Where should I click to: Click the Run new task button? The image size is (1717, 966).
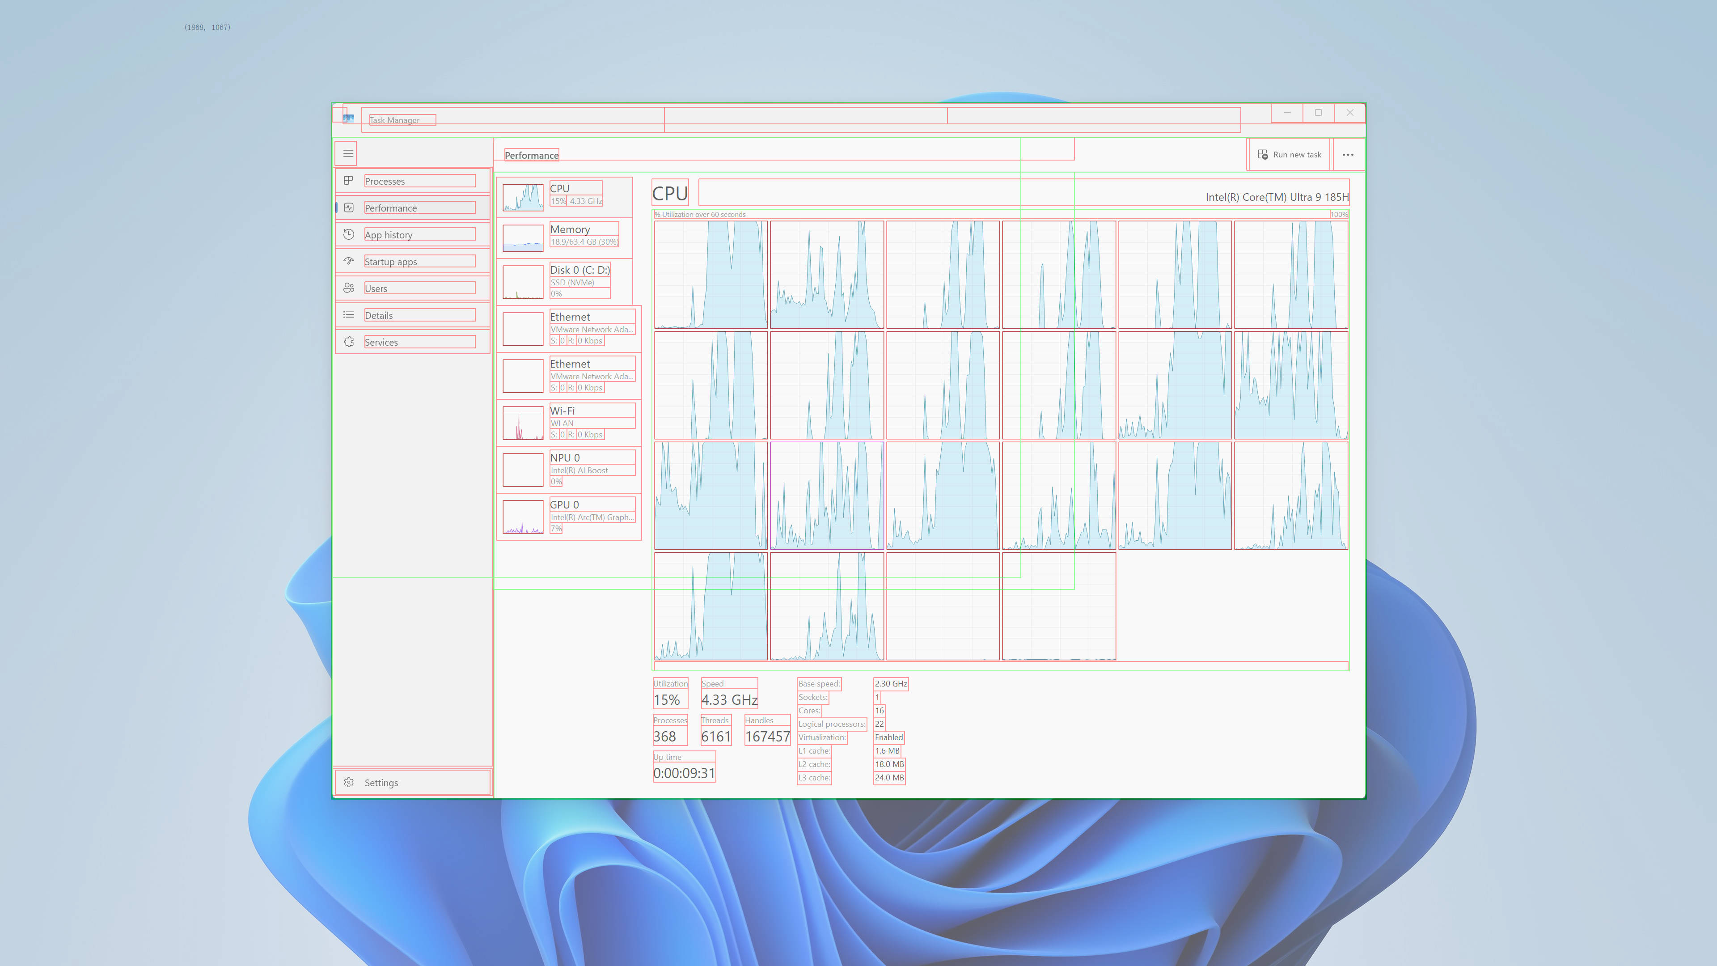1289,155
